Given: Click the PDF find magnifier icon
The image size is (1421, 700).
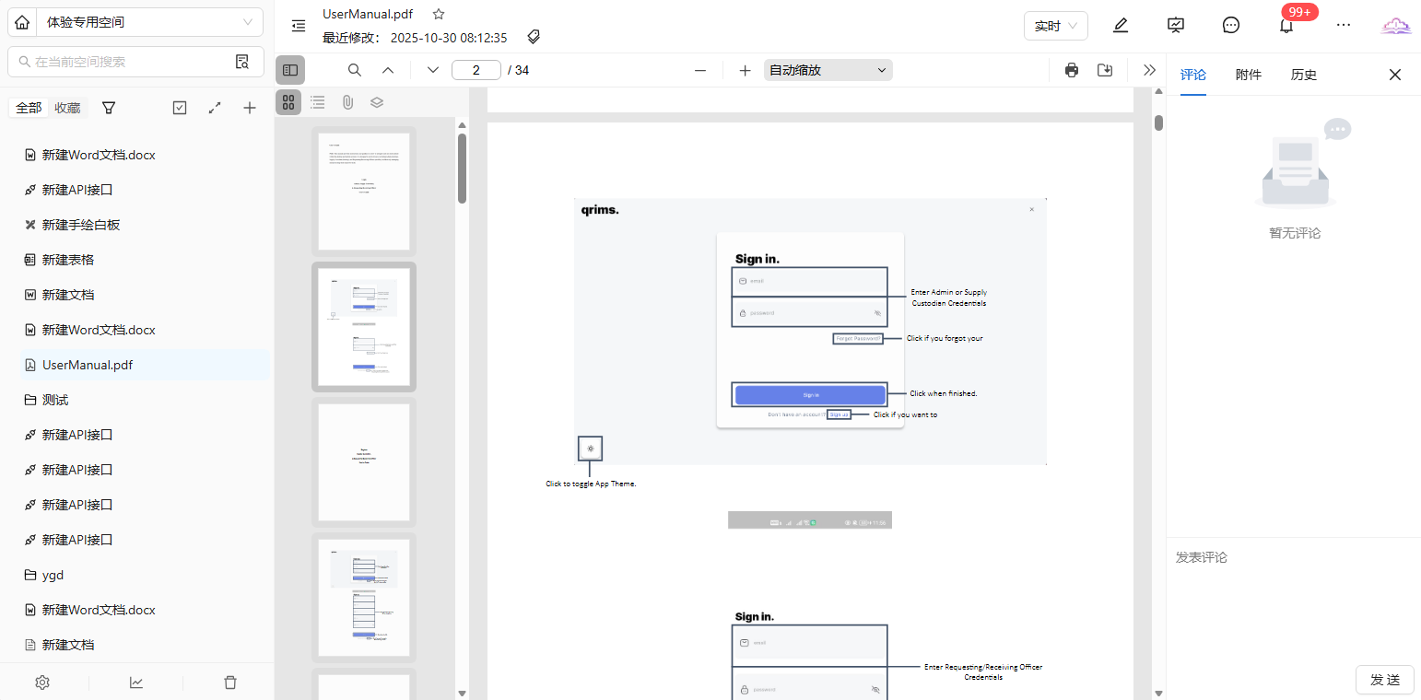Looking at the screenshot, I should [355, 70].
